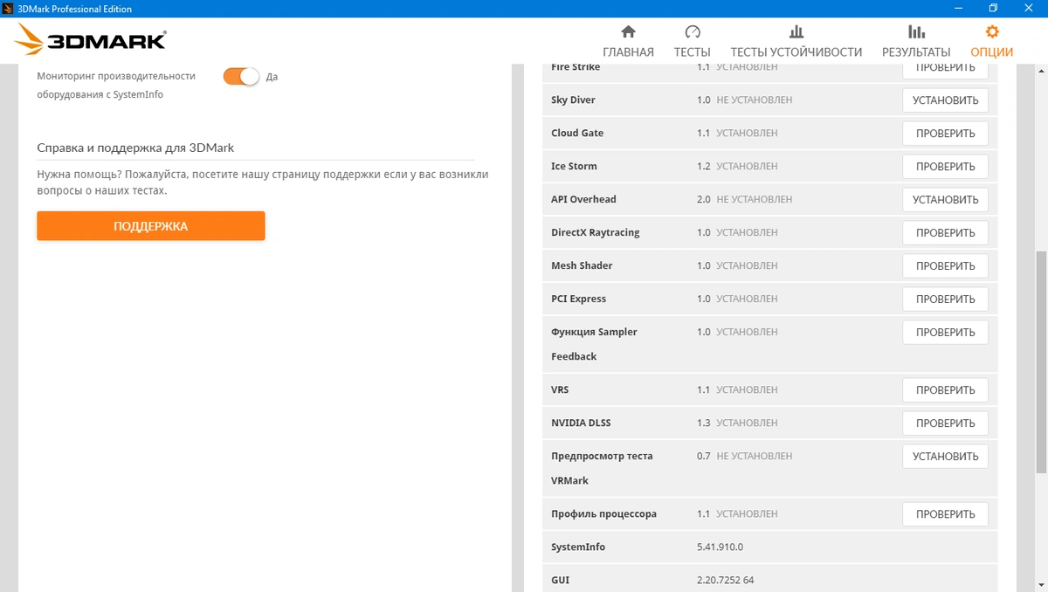The height and width of the screenshot is (592, 1048).
Task: Click the Mesh Shader label
Action: [582, 266]
